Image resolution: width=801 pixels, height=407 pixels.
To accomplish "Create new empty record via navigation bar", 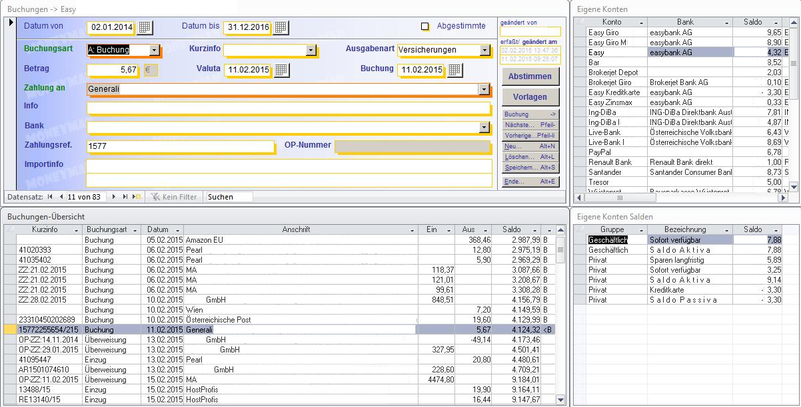I will click(136, 197).
